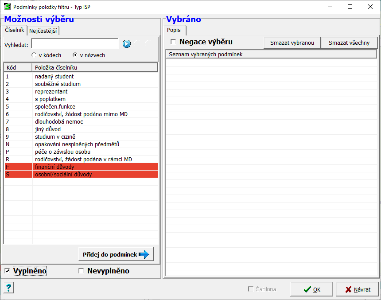Toggle the 'Negace výběru' checkbox
The image size is (381, 300).
coord(173,42)
